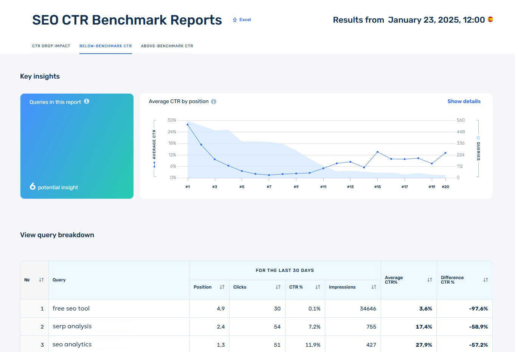515x352 pixels.
Task: Select position value 1,3 for seo analytics
Action: coord(221,345)
